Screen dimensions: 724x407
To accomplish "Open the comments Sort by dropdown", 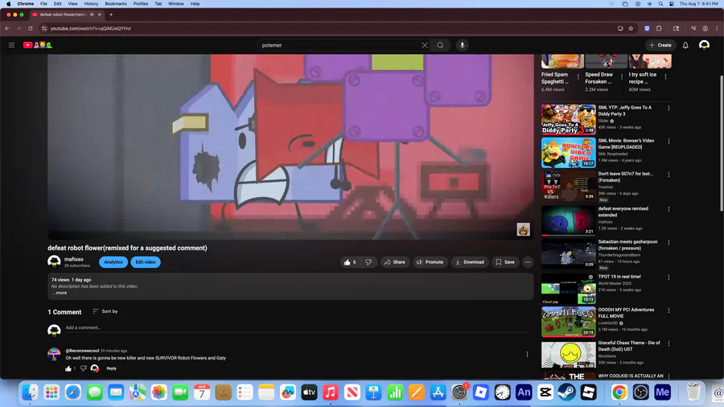I will pyautogui.click(x=105, y=311).
